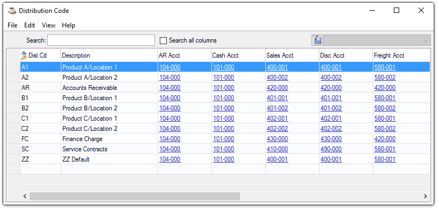Click into the Search input field
439x210 pixels.
(101, 40)
